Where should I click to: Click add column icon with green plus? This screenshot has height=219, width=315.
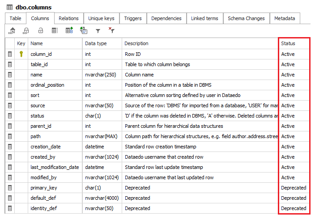69,30
